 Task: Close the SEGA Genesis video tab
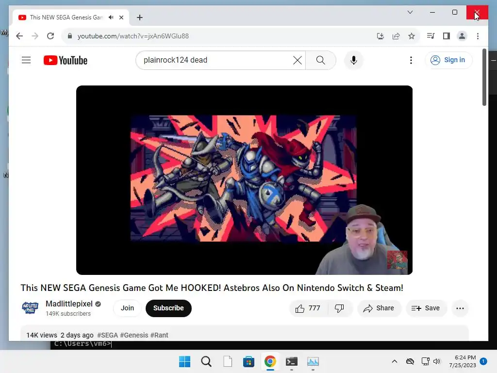click(121, 17)
